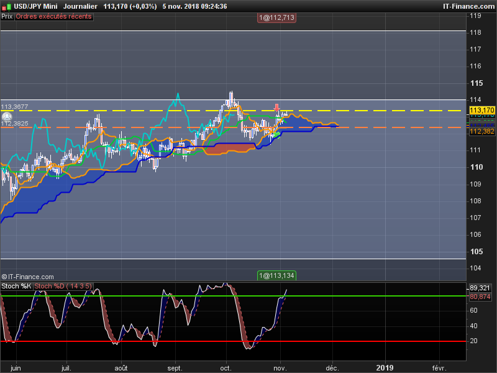Click the 105 price scale label

476,252
